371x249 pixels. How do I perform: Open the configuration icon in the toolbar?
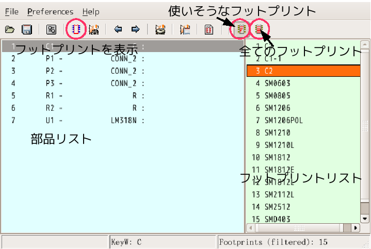point(51,30)
